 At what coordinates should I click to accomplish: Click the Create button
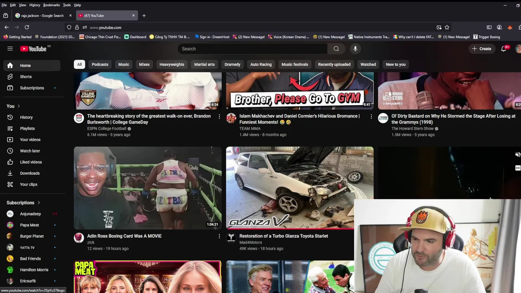482,49
